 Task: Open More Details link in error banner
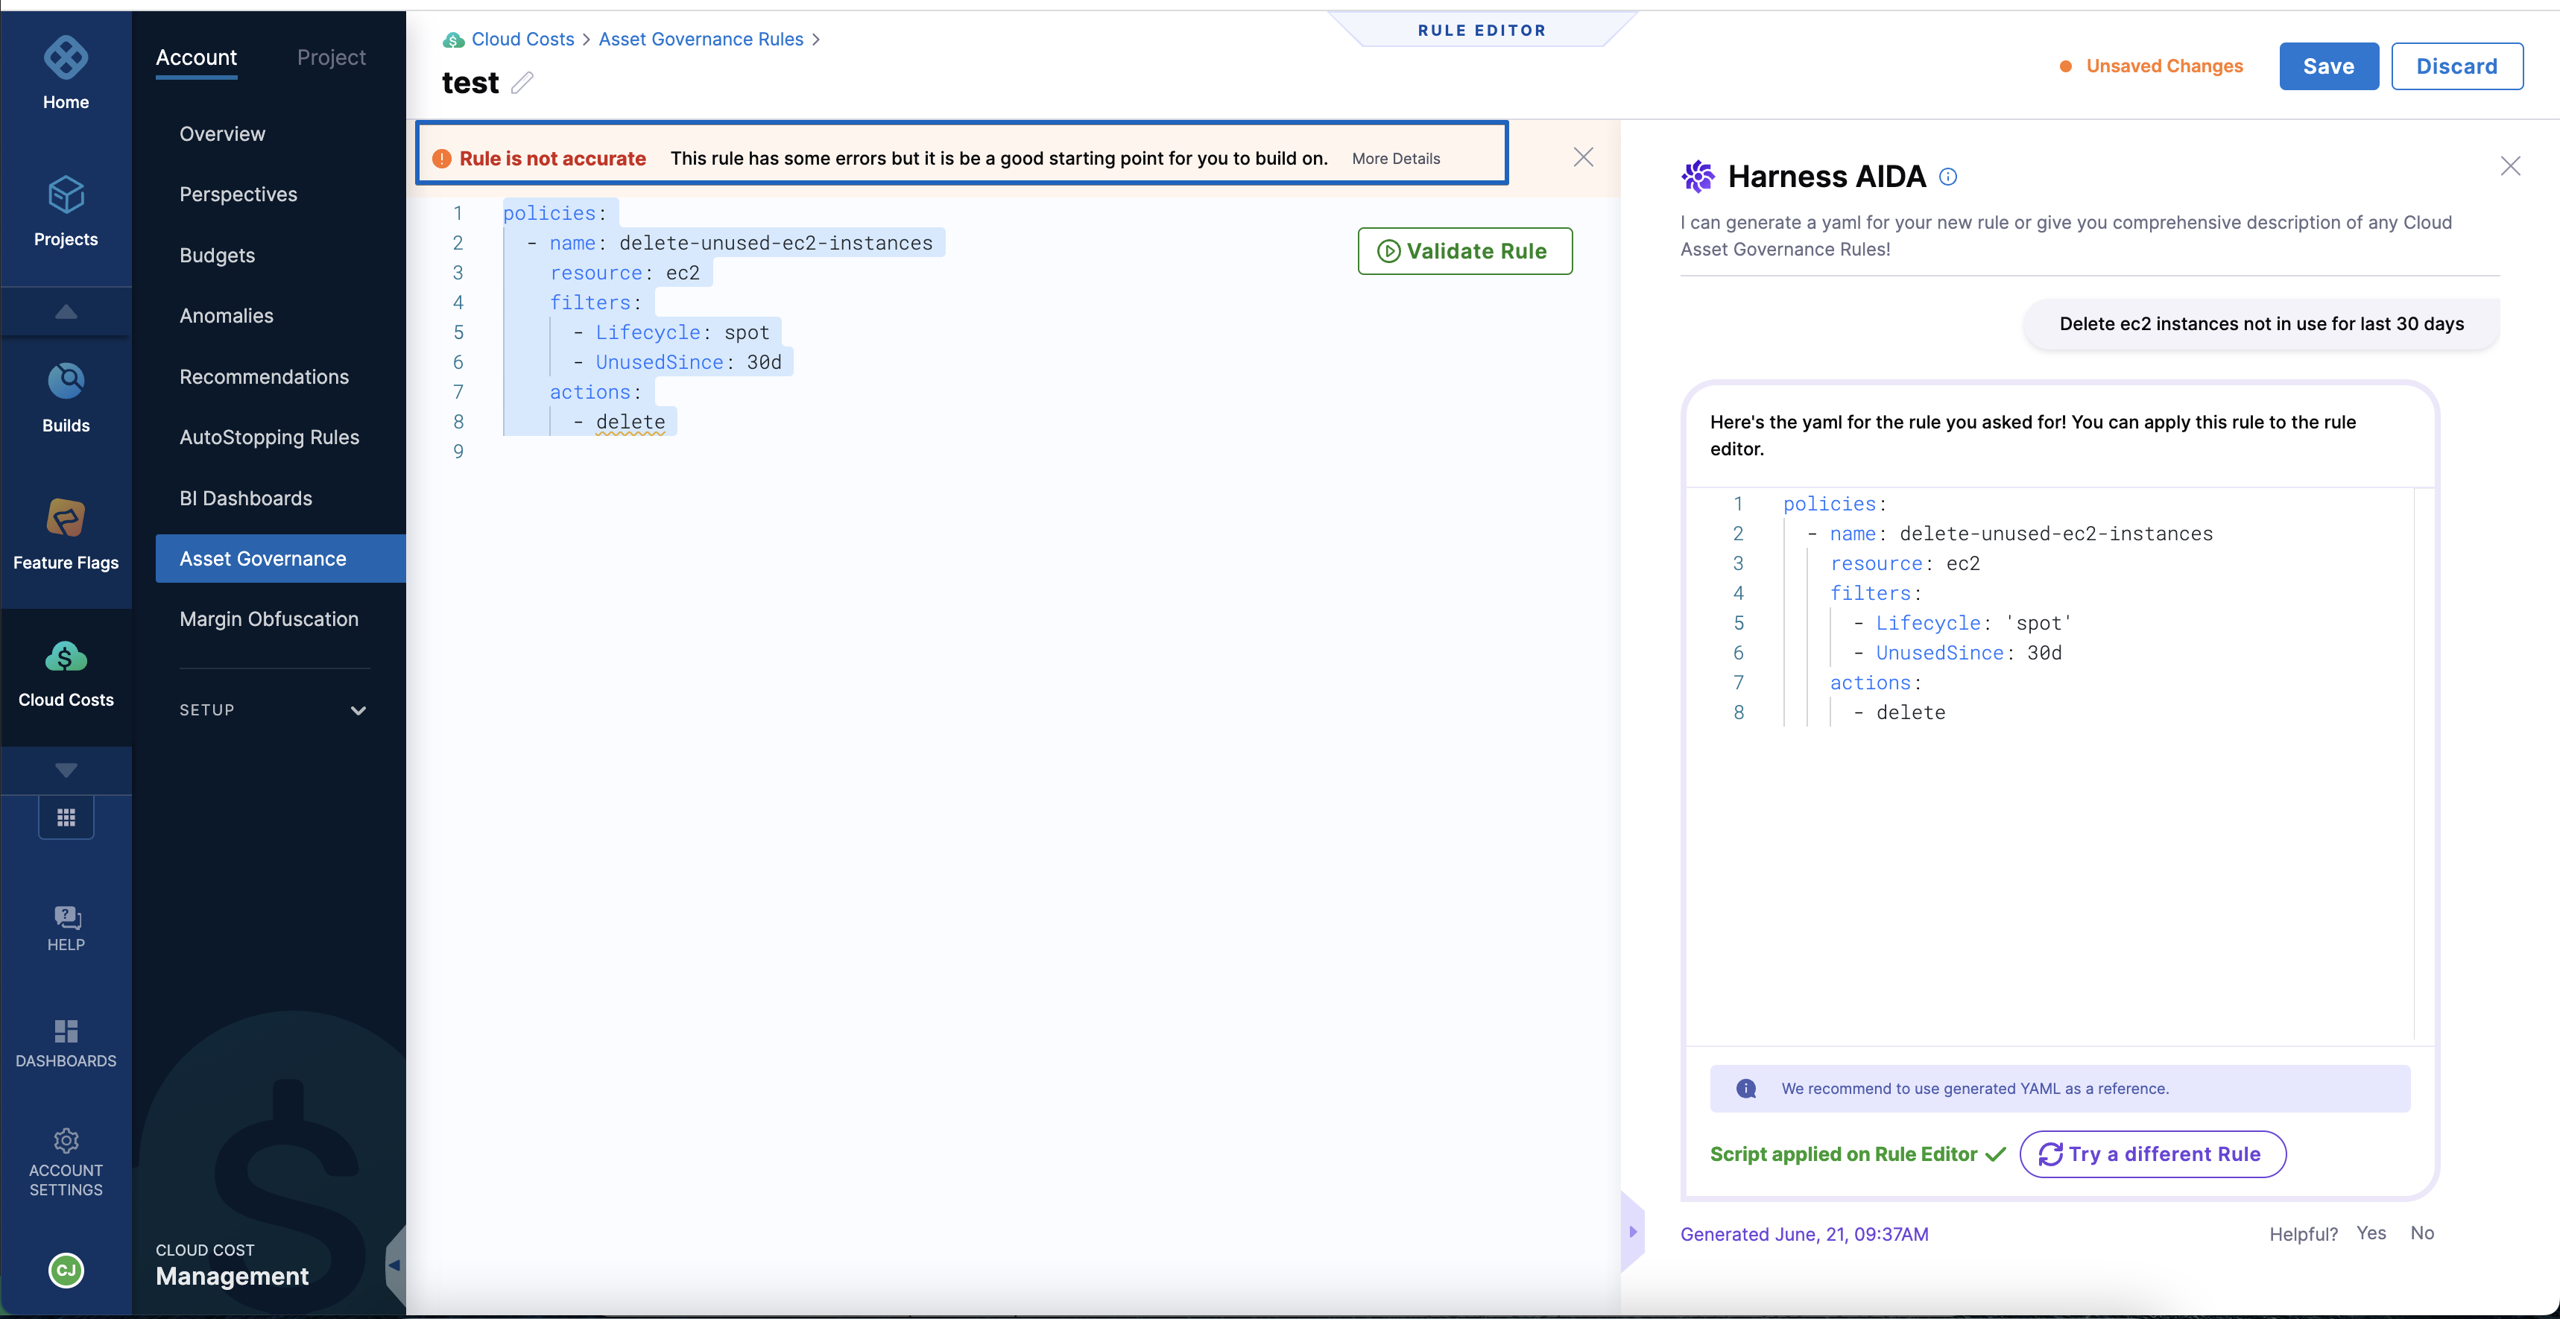(x=1395, y=159)
